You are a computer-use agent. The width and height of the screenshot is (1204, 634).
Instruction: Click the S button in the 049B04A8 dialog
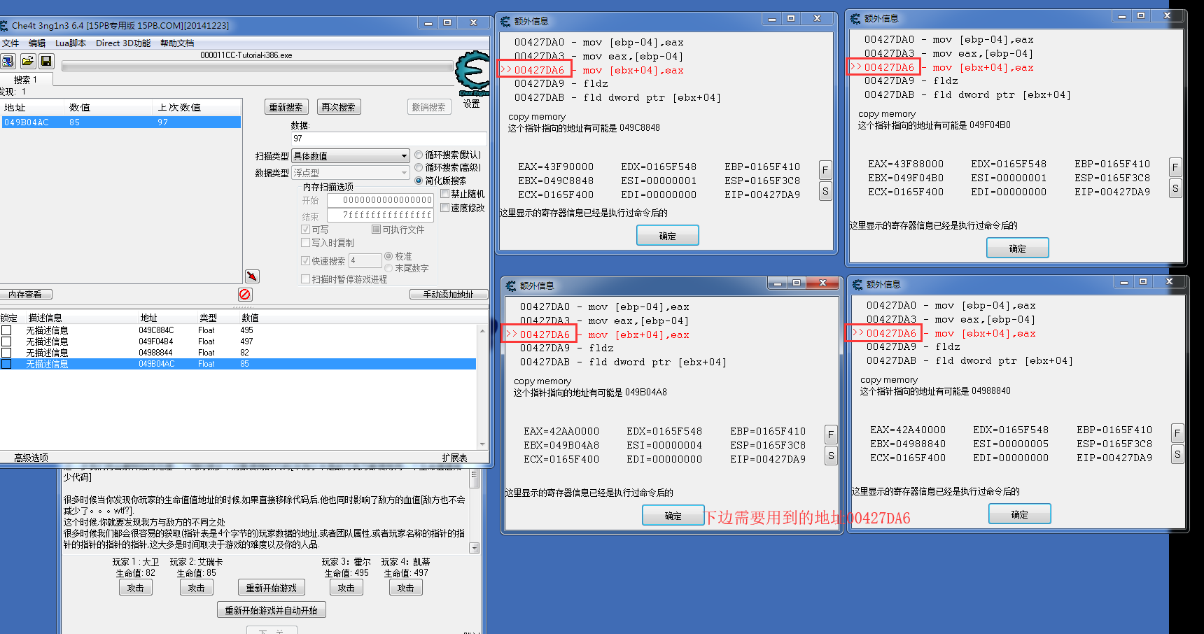(x=831, y=456)
